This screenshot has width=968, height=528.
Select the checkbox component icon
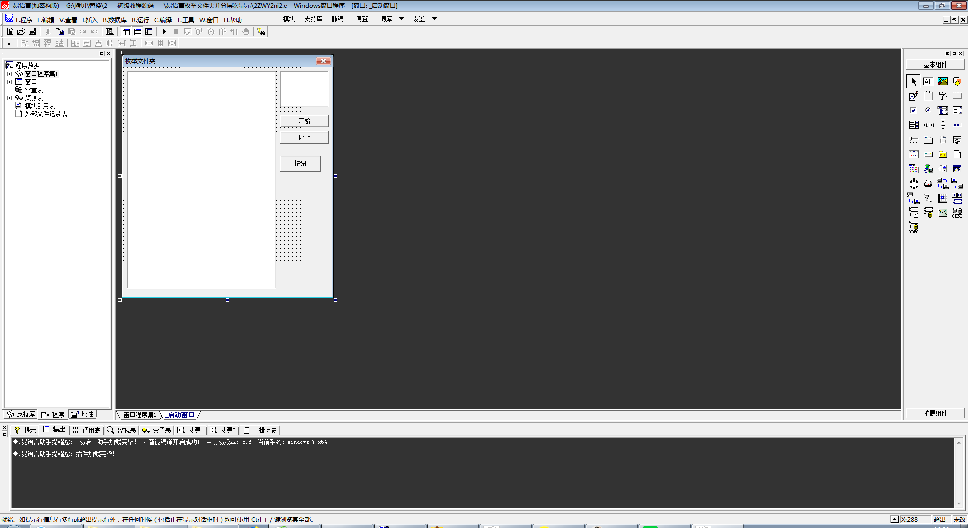tap(914, 110)
